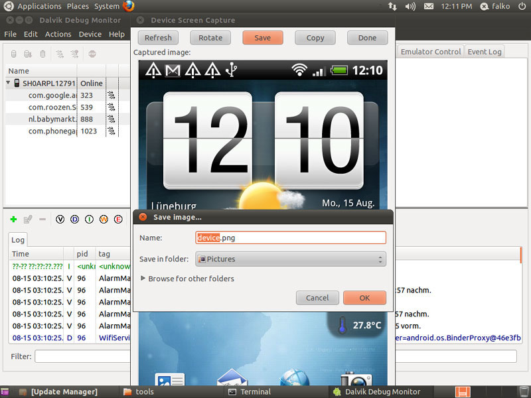Click the phone icon beside SH0ARPL12791
Screen dimensions: 531x398
17,84
